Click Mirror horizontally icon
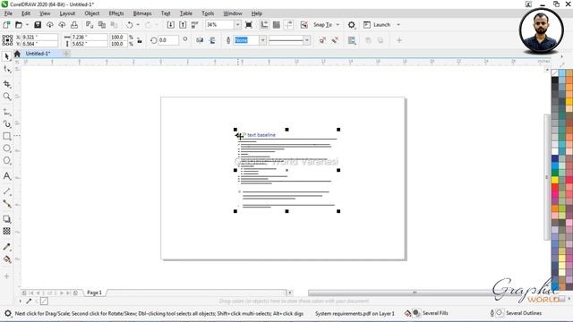 [x=200, y=40]
